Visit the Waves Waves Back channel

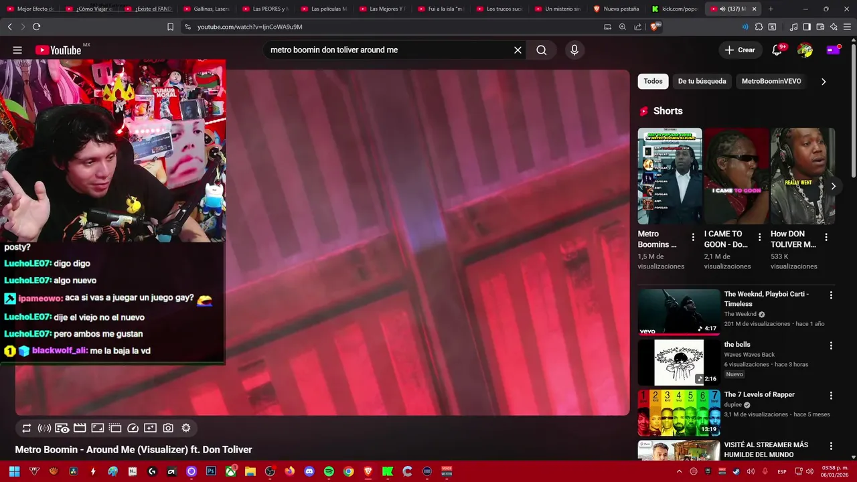click(x=749, y=354)
